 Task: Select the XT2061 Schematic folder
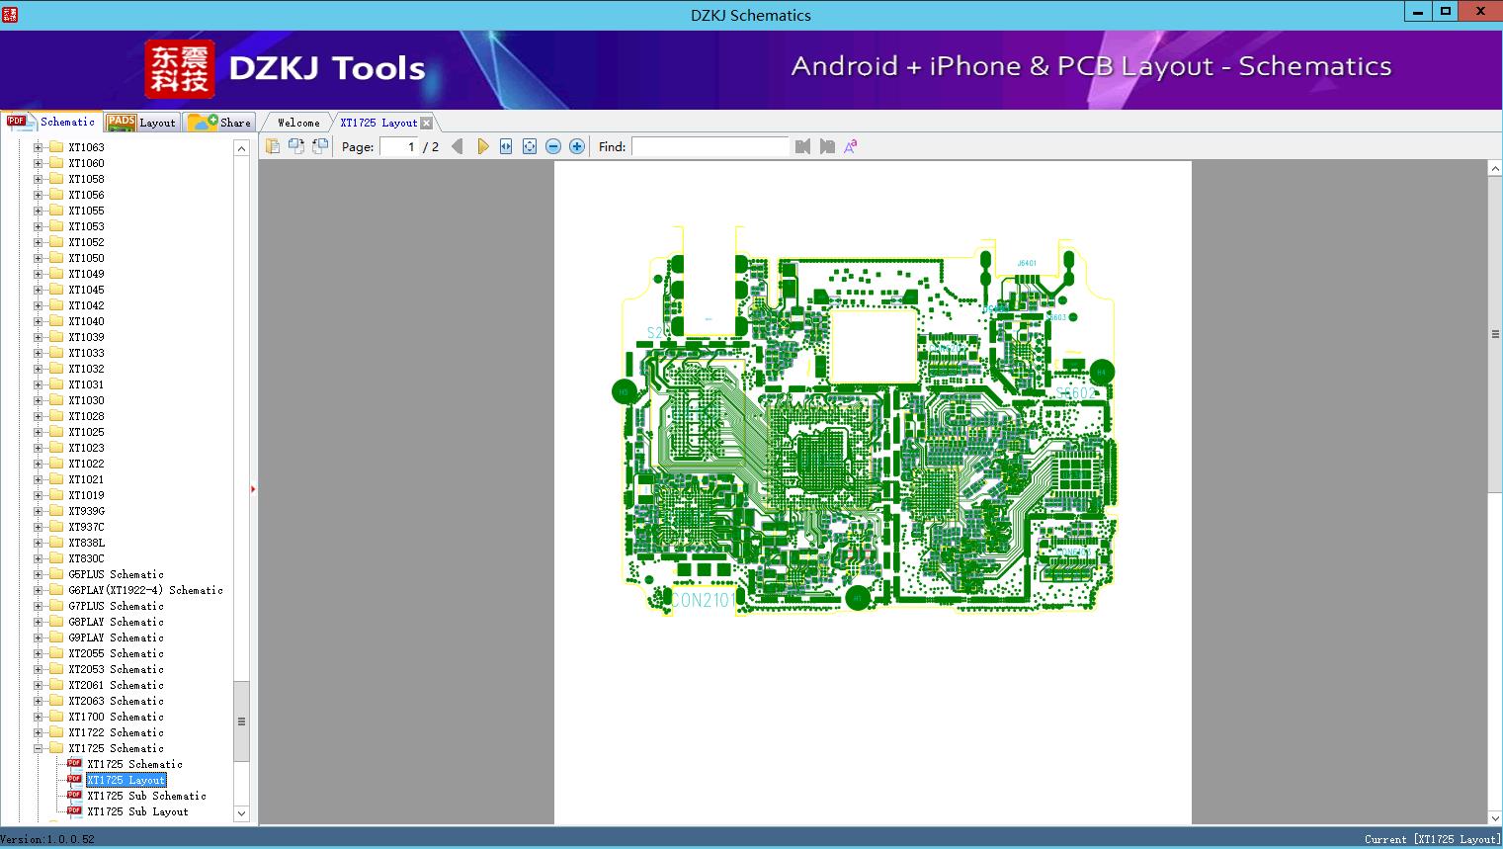[116, 685]
